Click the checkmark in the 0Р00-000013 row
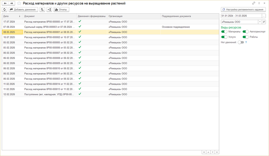Image resolution: width=269 pixels, height=156 pixels. point(80,89)
